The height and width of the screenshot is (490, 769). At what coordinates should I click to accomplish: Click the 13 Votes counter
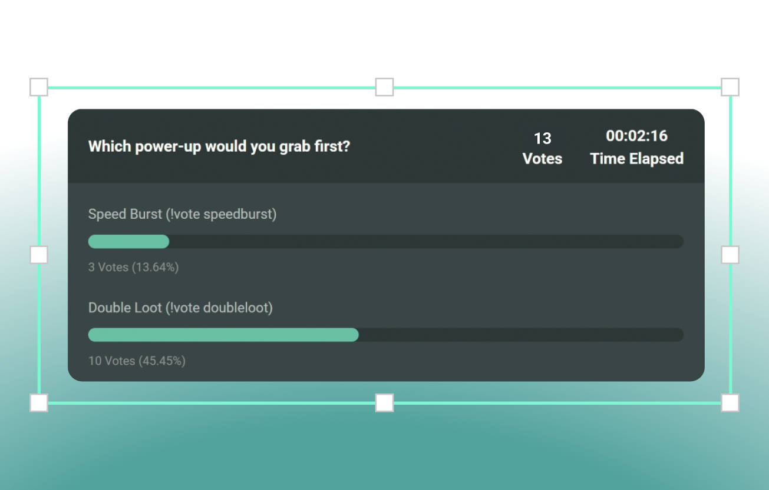(x=542, y=147)
